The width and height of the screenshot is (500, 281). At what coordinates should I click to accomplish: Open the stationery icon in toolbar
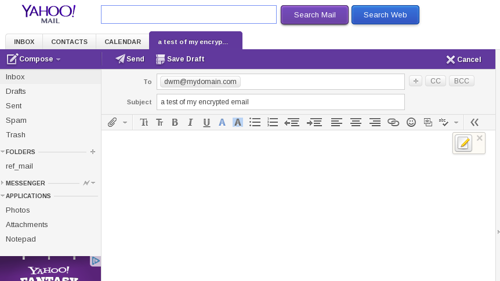(428, 122)
